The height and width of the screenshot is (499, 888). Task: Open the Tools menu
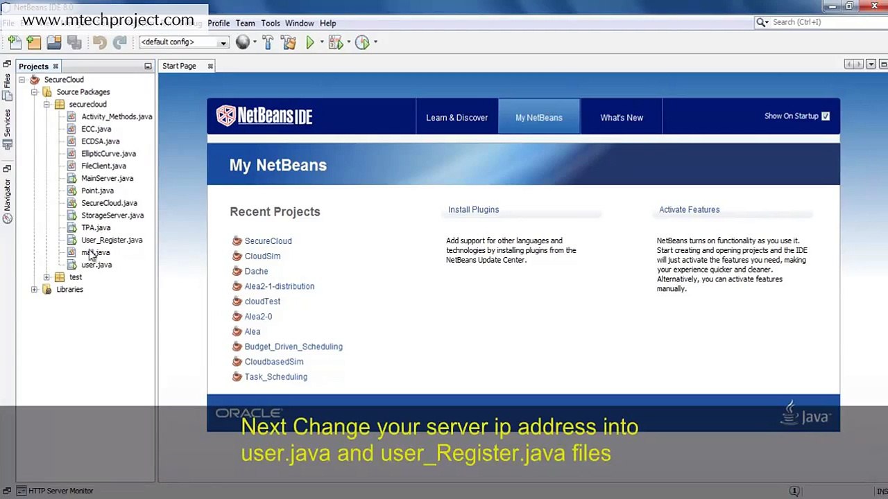[271, 23]
